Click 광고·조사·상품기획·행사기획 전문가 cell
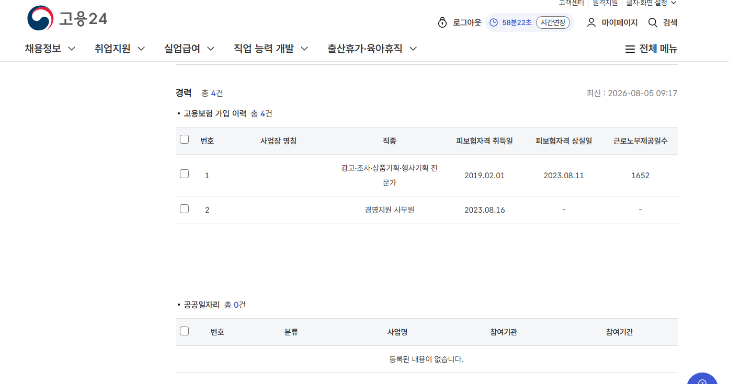 (x=390, y=175)
